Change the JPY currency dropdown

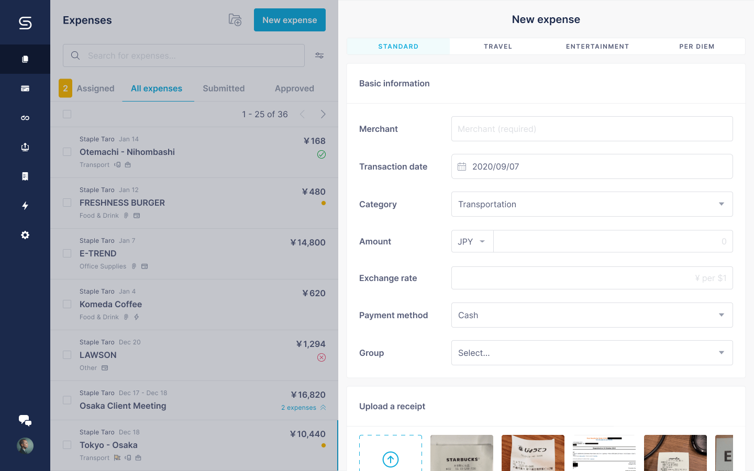(x=472, y=241)
